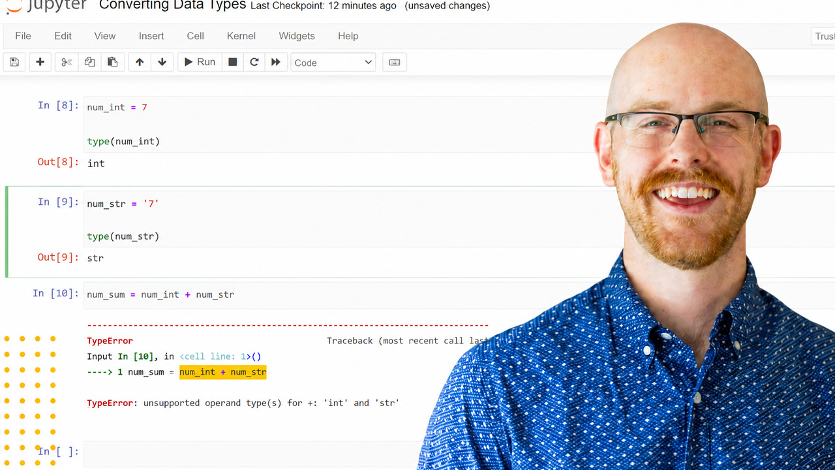Click the 'Input In [10]' traceback line
The image size is (835, 470).
click(174, 356)
